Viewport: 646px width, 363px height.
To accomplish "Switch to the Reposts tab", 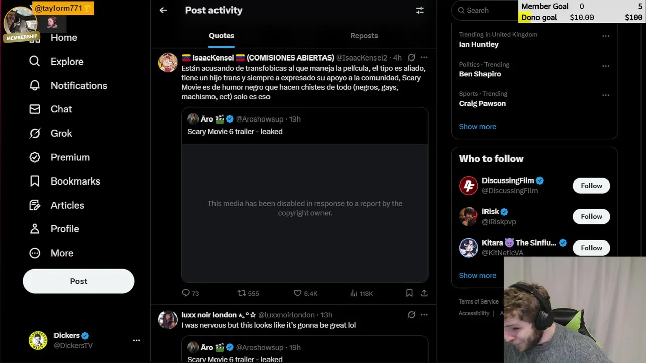I will 364,36.
